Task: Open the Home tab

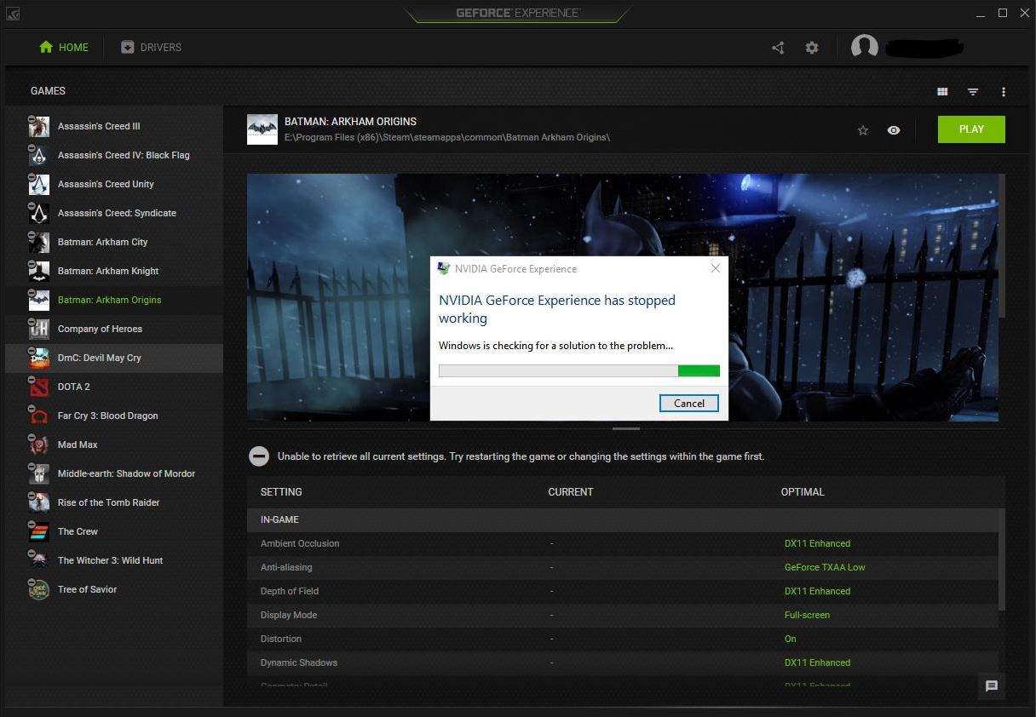Action: click(x=64, y=48)
